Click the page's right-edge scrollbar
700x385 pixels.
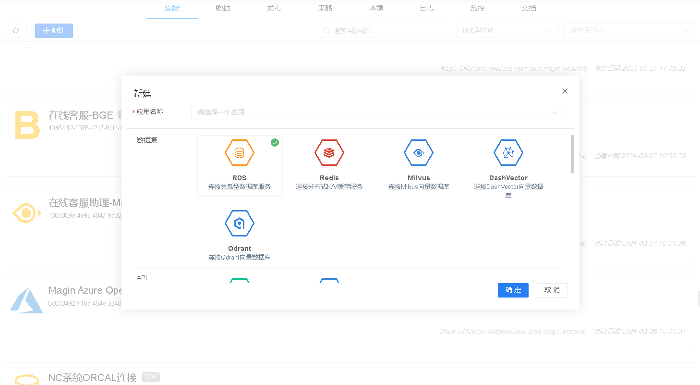click(698, 298)
